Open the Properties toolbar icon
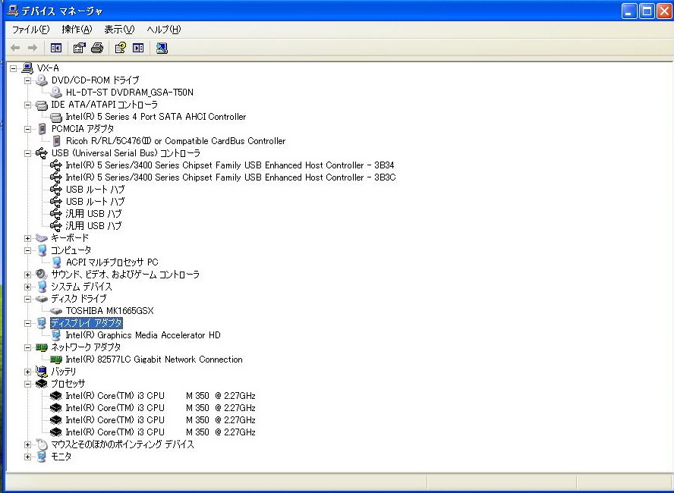 click(79, 48)
